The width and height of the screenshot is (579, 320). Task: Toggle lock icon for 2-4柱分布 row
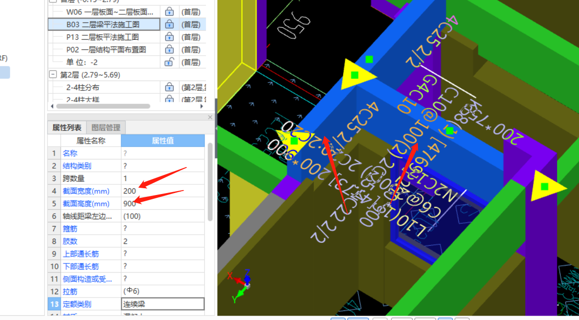(x=169, y=87)
